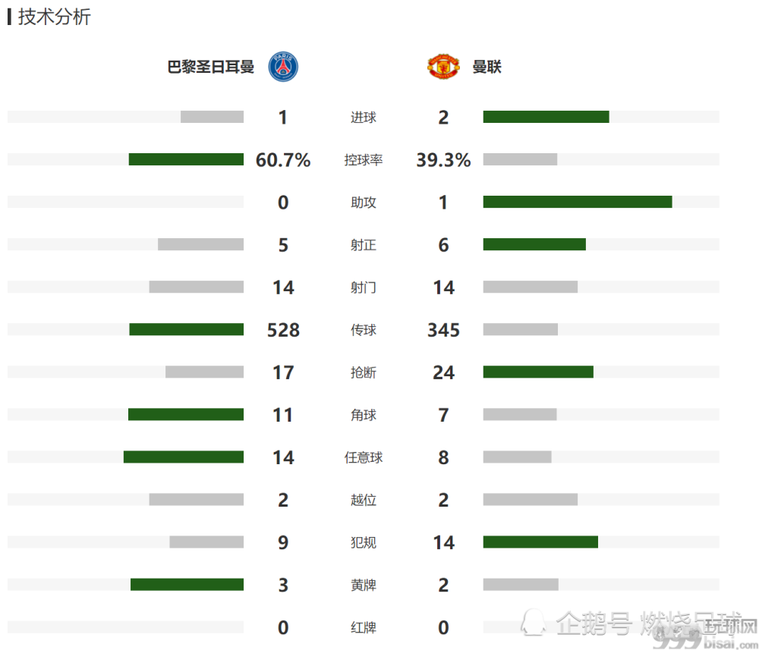This screenshot has height=650, width=759.
Task: Open the 巴黎圣日耳曼 team name
Action: [x=210, y=67]
